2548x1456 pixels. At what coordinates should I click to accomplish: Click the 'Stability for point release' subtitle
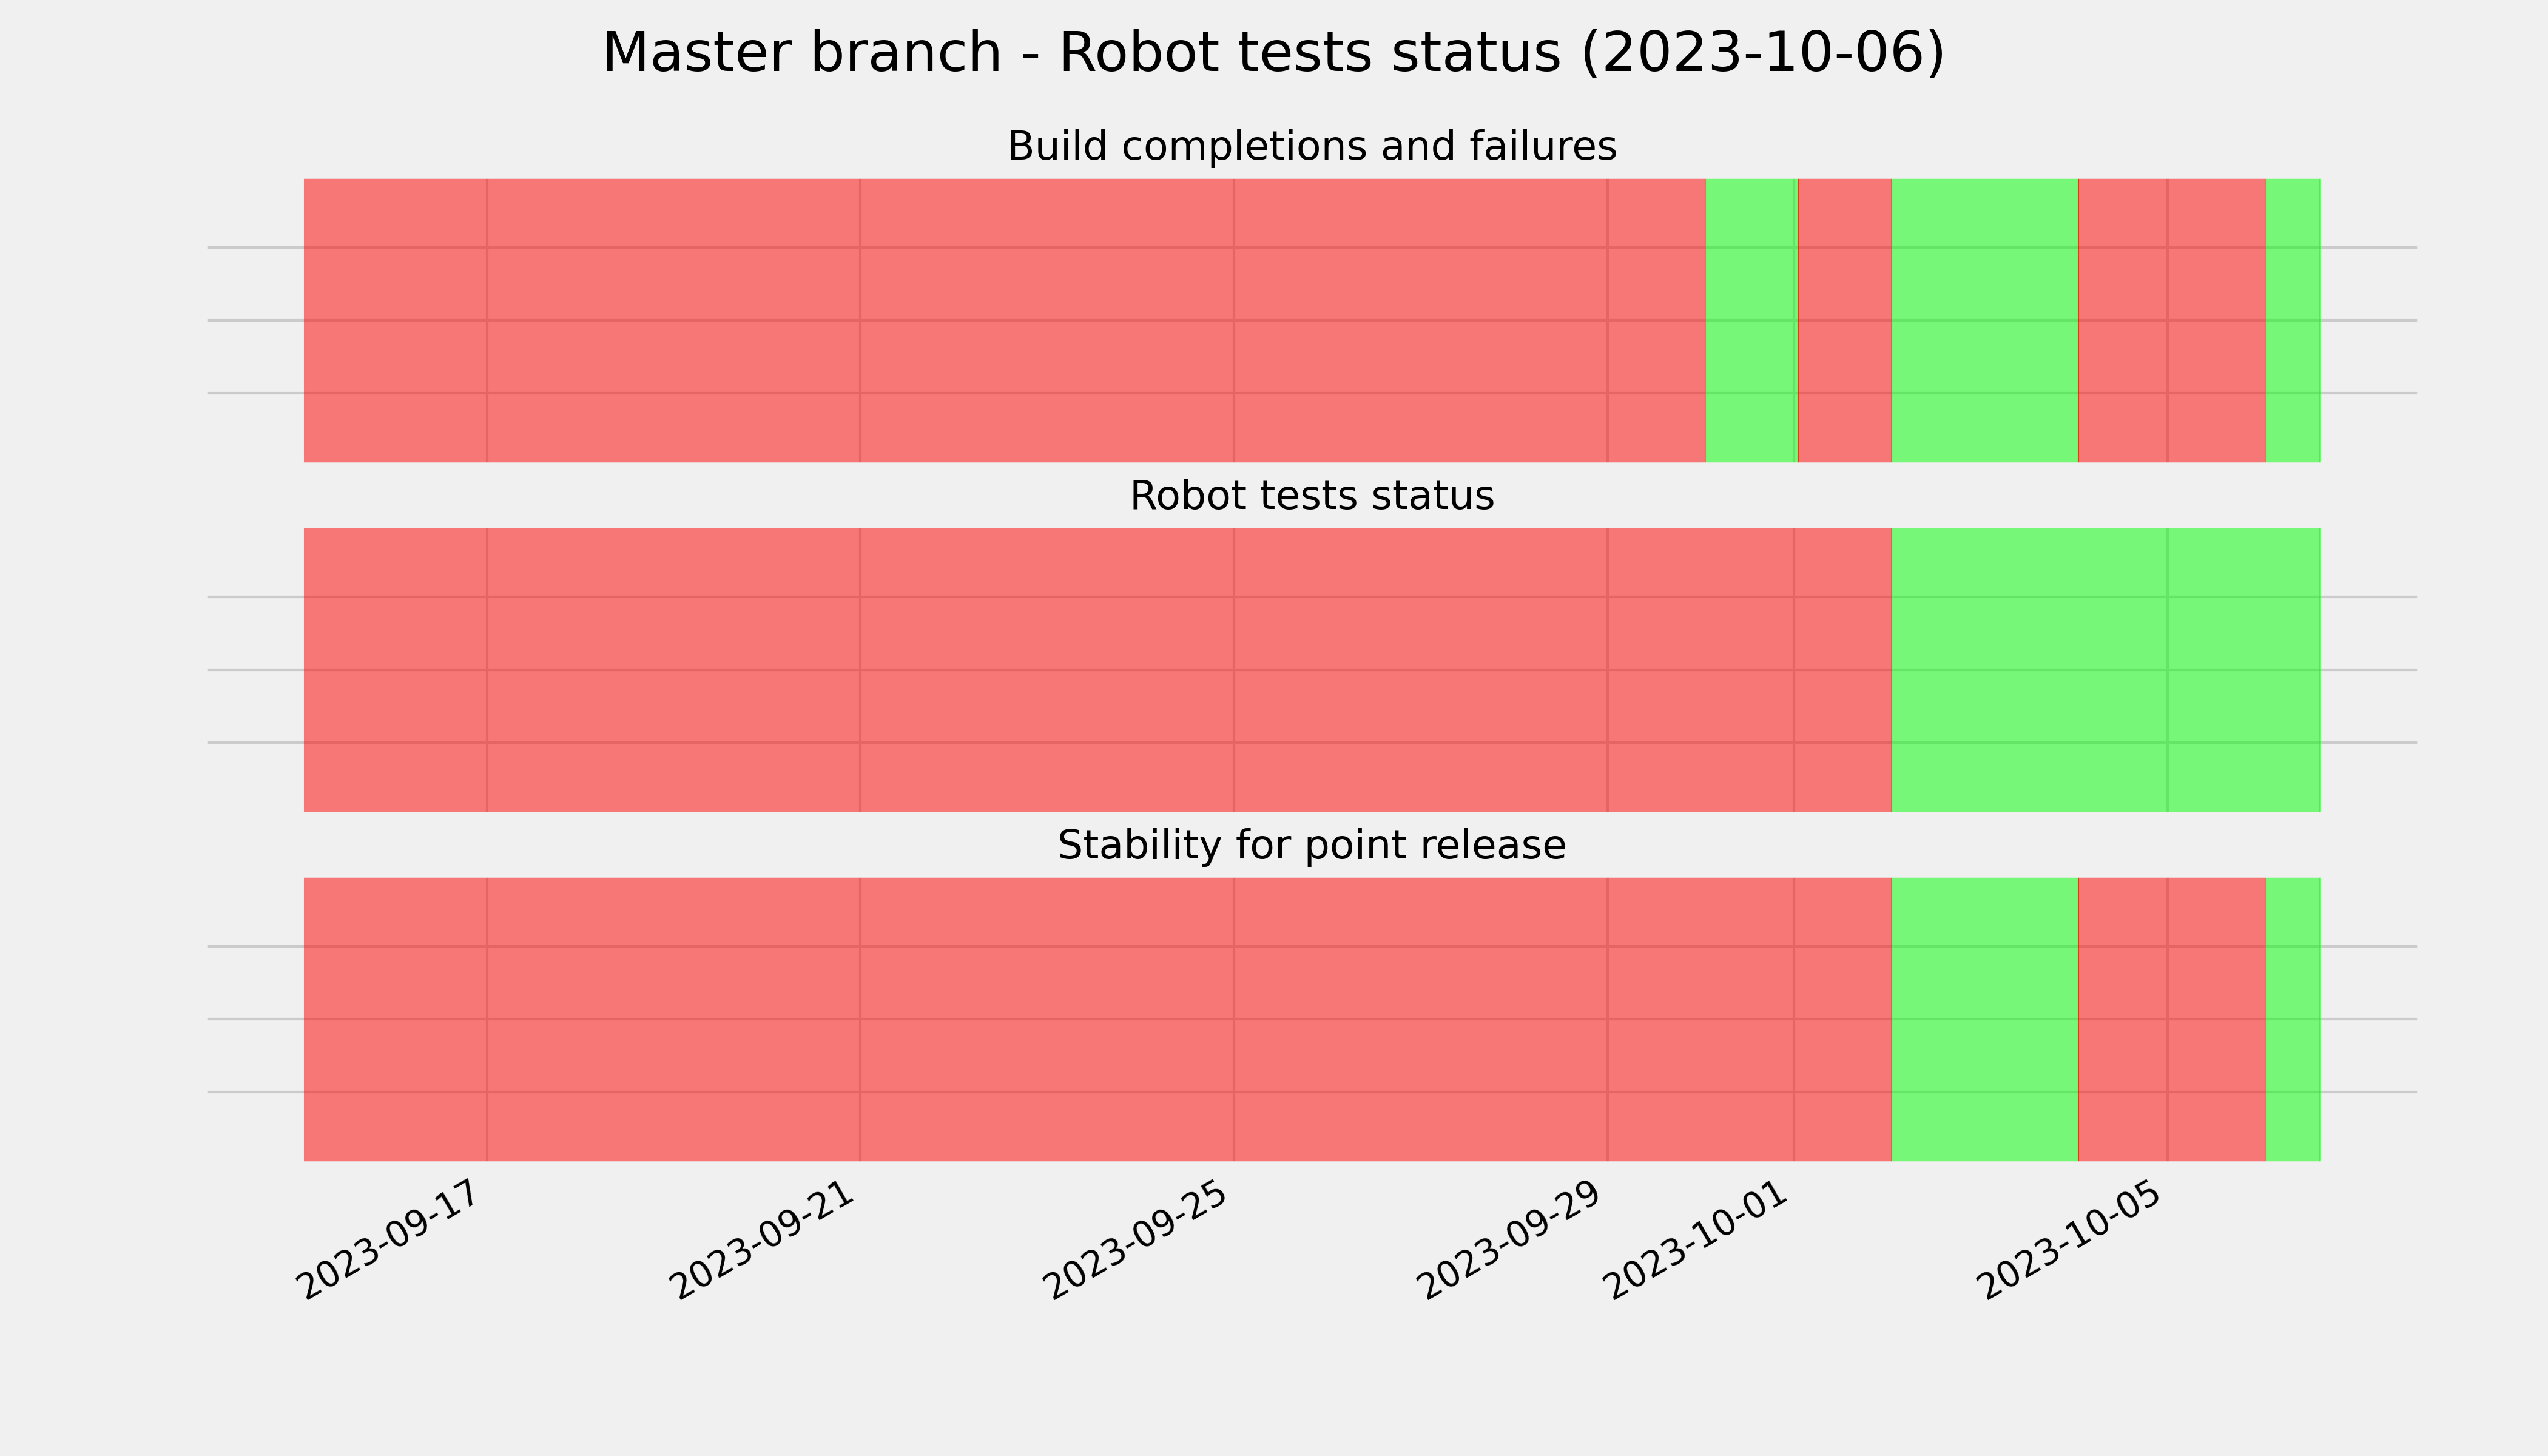point(1311,845)
